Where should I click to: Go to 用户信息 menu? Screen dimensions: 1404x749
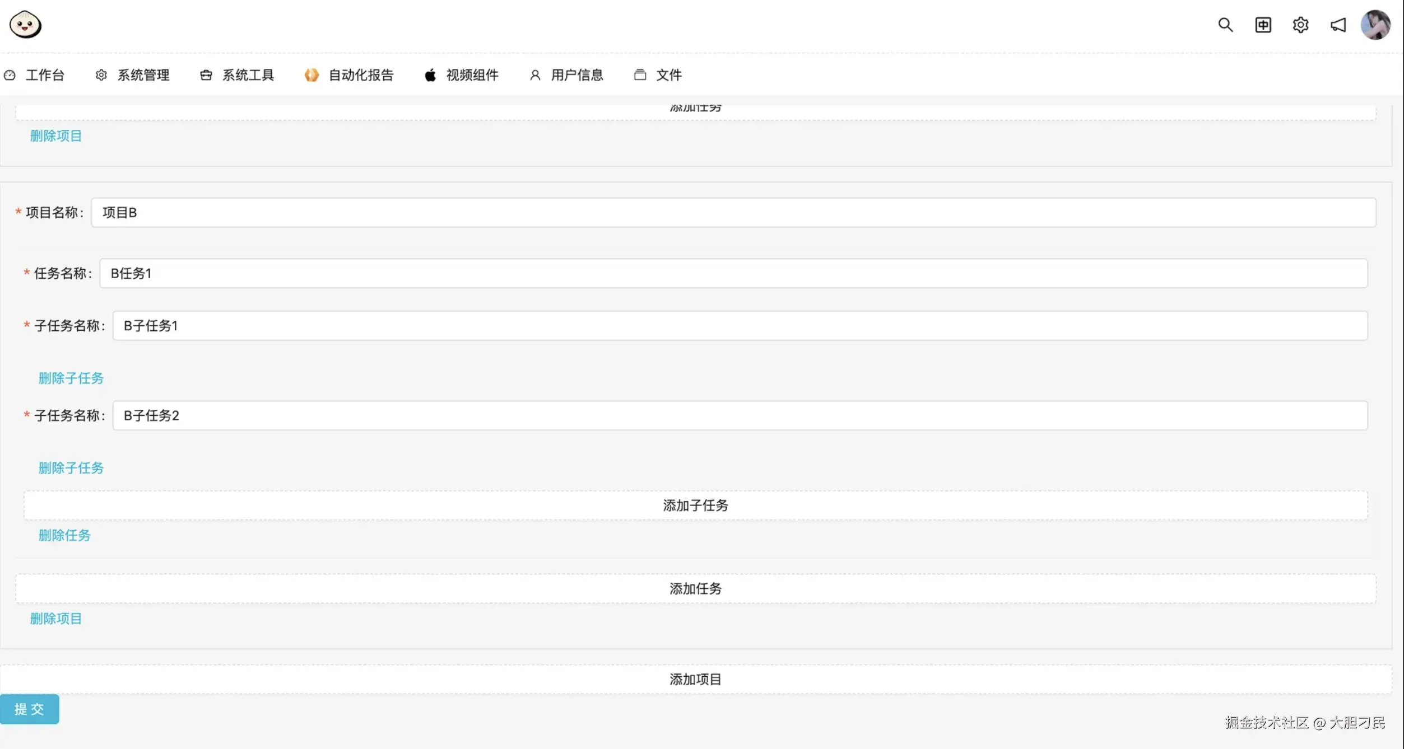click(577, 75)
